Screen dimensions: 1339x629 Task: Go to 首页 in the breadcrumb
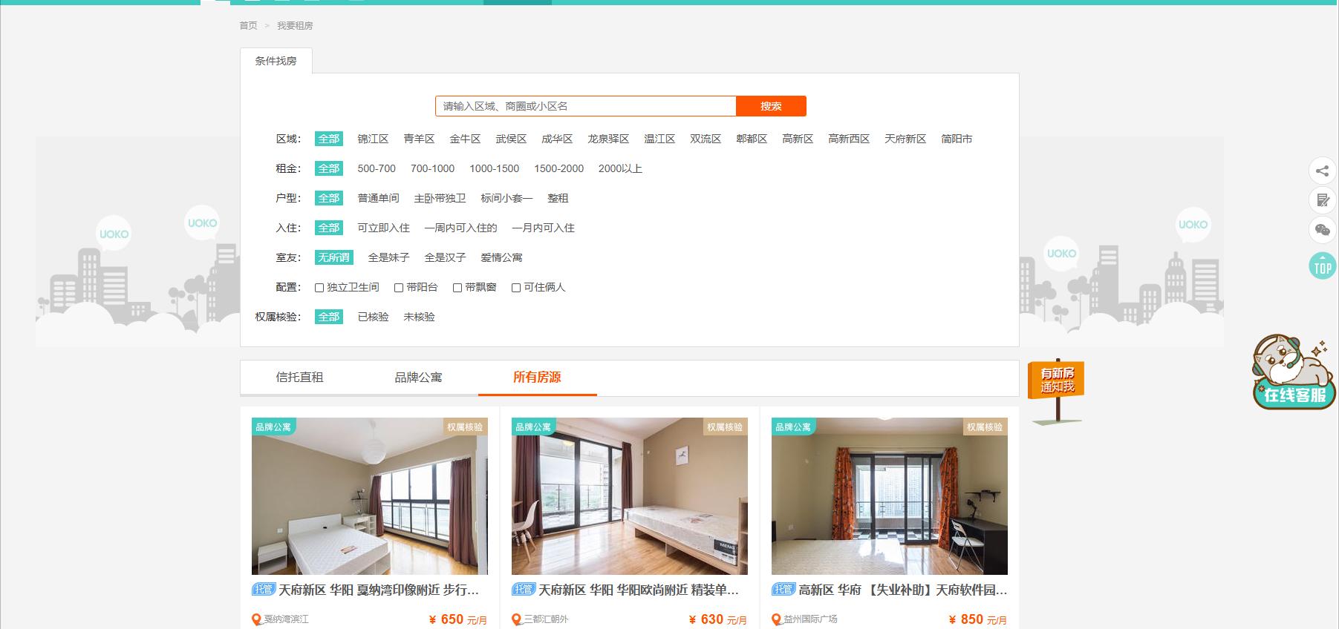click(248, 25)
